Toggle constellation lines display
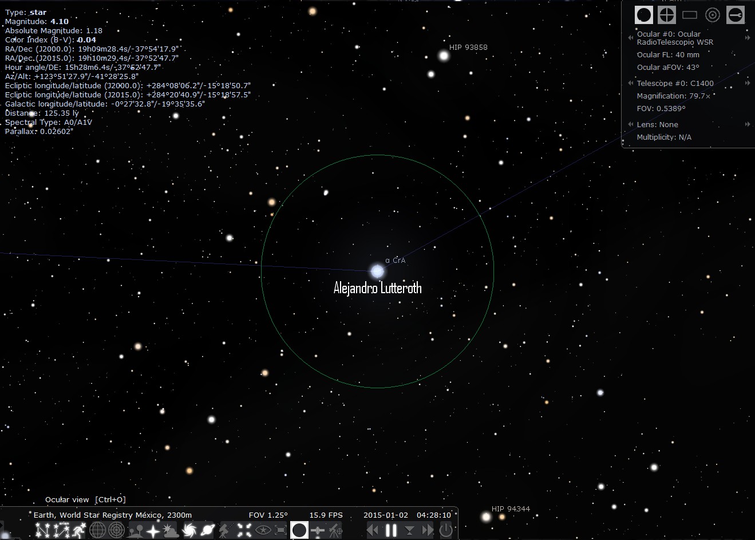 click(43, 530)
